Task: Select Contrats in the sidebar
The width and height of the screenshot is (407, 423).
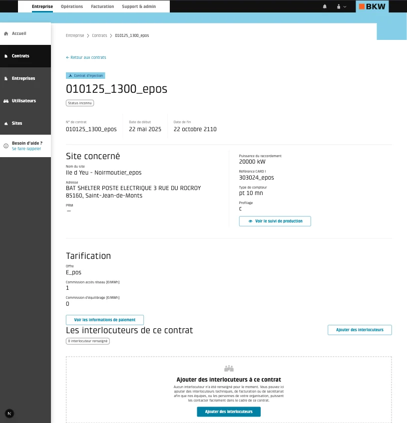Action: (25, 56)
